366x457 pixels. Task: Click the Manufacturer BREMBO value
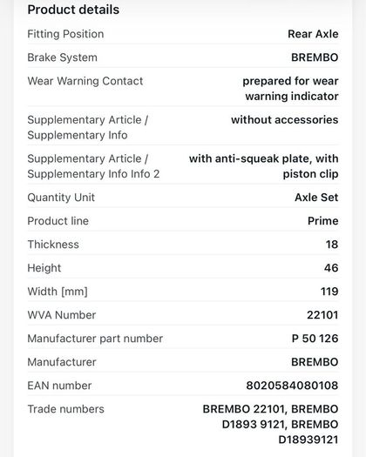point(315,362)
